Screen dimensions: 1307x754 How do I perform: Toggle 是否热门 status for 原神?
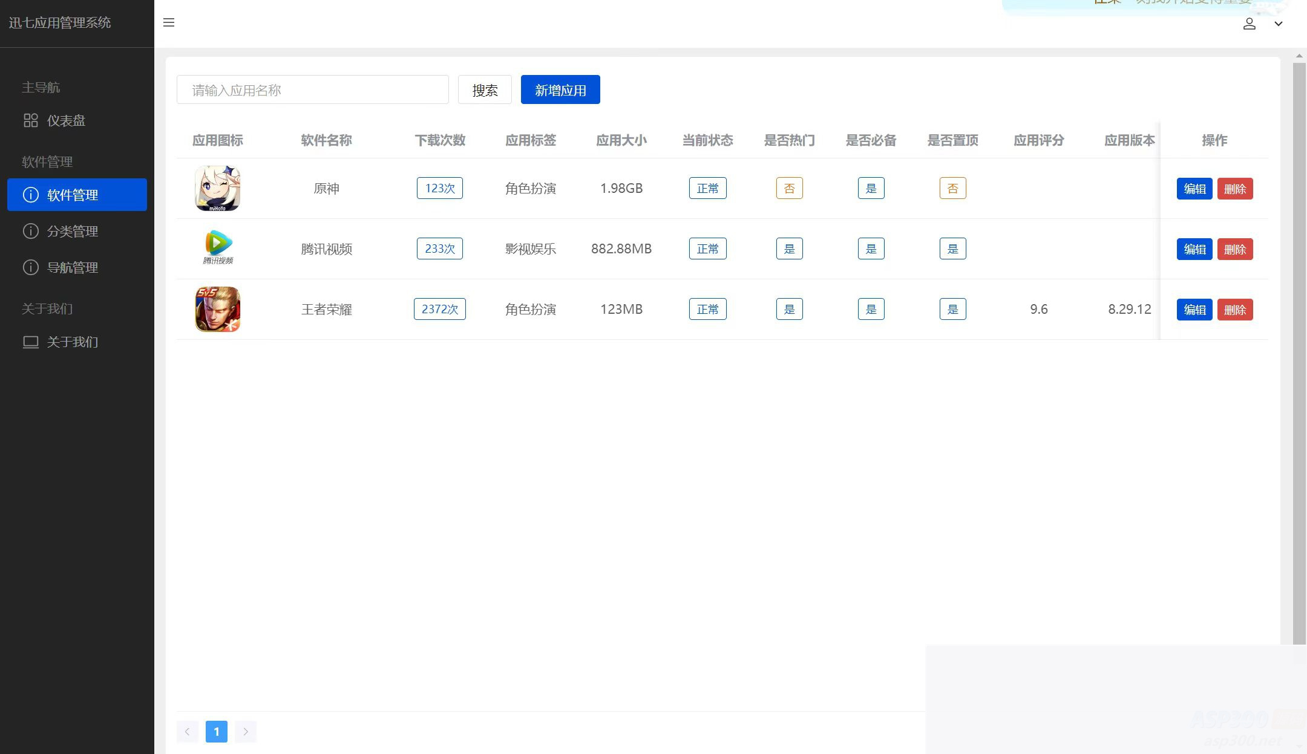(x=789, y=188)
